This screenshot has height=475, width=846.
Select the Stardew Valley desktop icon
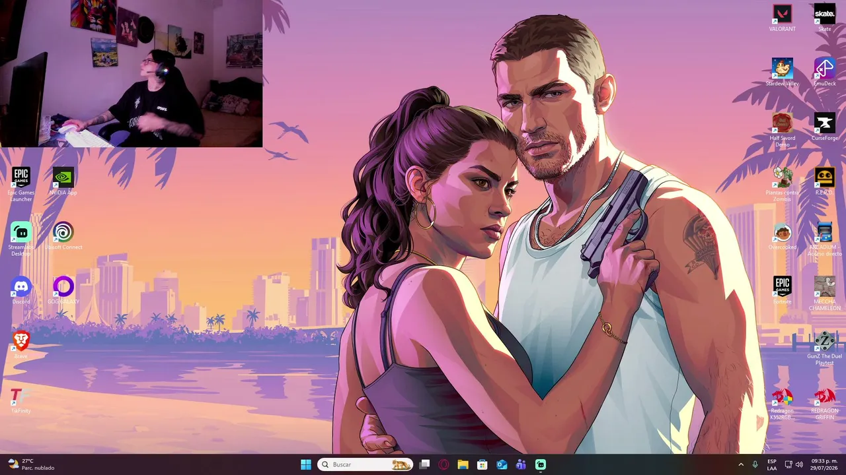[783, 72]
